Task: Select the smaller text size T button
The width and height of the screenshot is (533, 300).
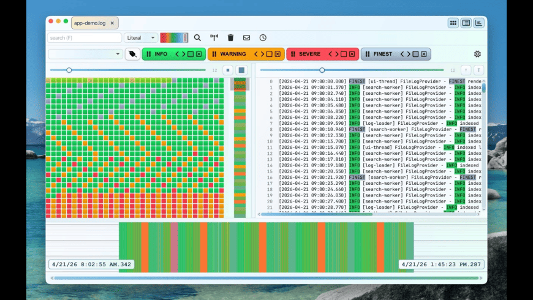Action: pos(466,70)
